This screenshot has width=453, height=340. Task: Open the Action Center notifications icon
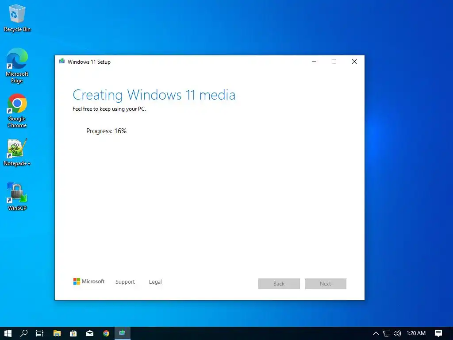coord(438,333)
